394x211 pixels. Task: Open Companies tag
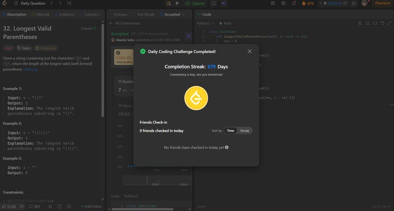point(46,48)
